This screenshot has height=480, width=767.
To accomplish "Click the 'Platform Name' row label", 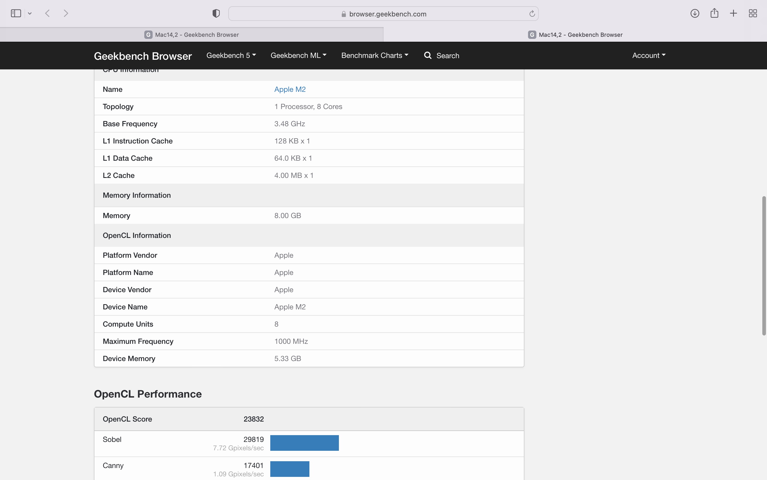I will point(128,272).
